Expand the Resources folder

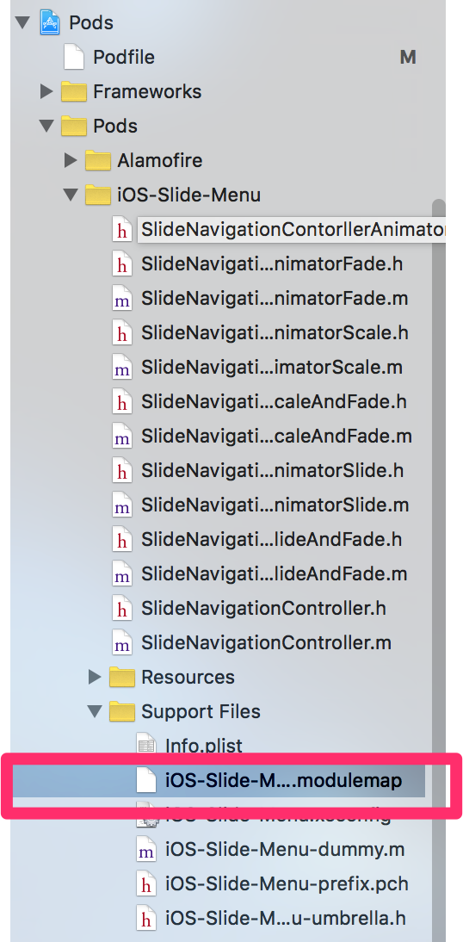95,677
